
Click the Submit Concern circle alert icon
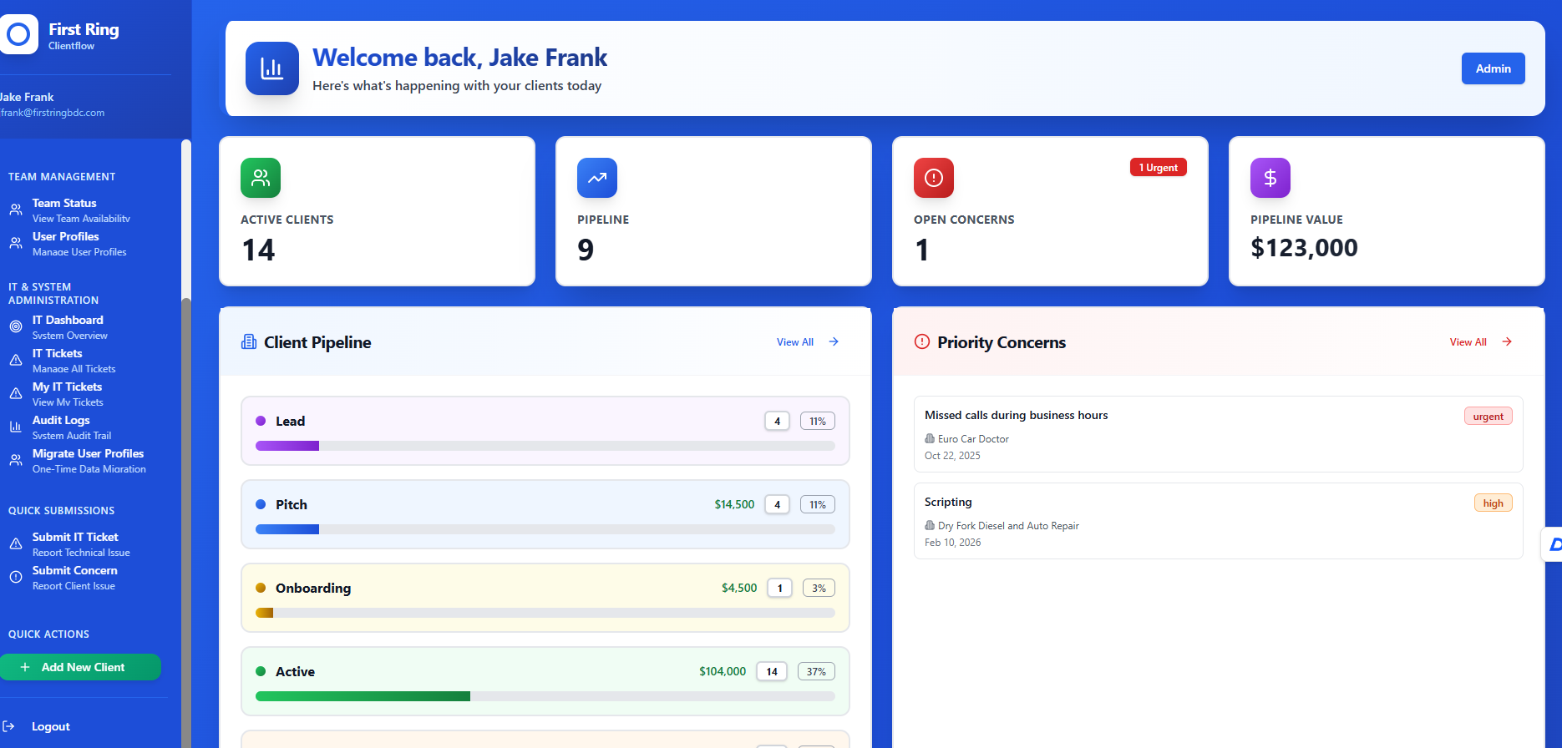[x=16, y=577]
